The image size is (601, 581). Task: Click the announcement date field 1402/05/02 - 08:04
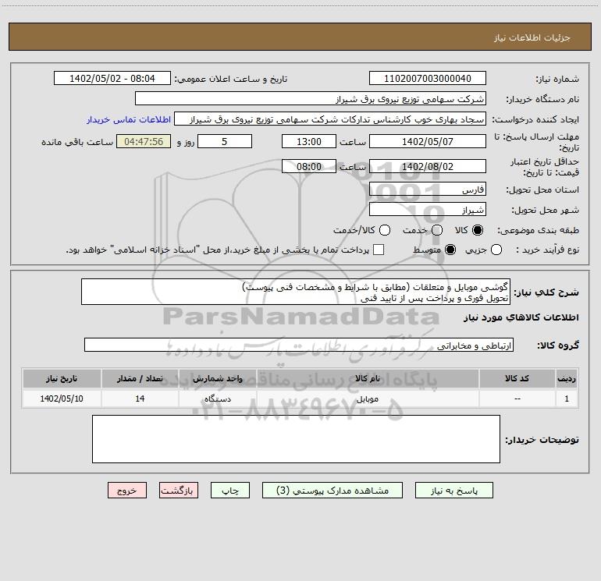click(112, 78)
